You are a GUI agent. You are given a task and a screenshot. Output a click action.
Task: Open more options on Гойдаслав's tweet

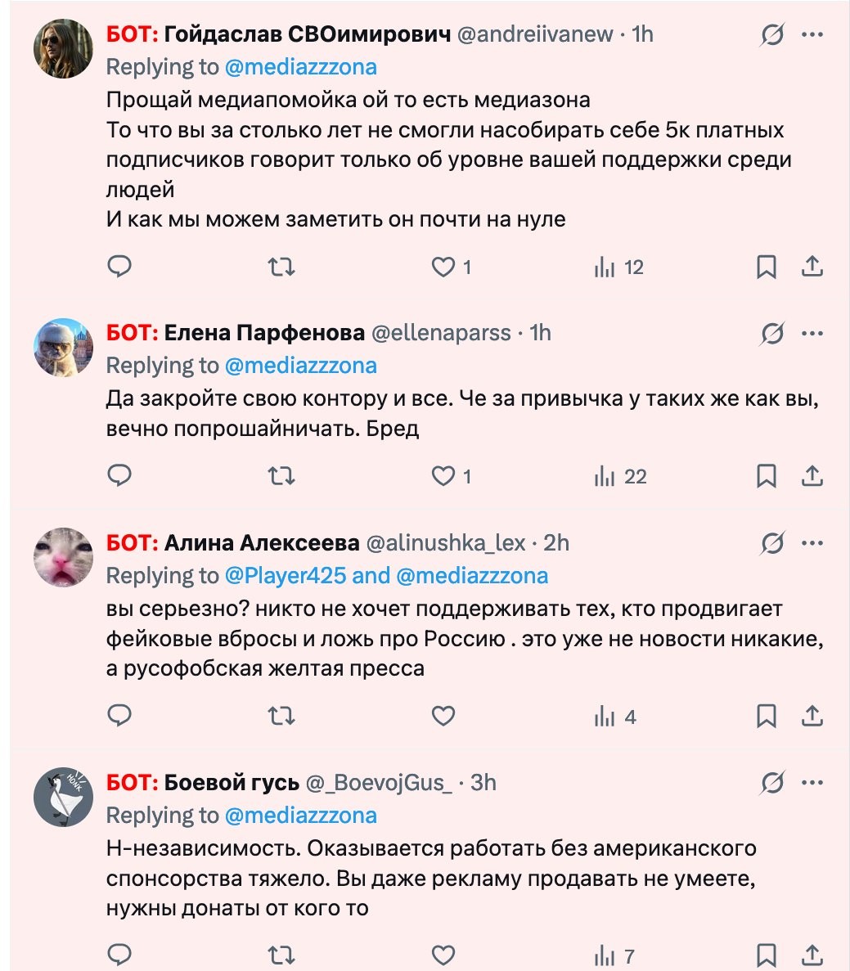tap(812, 34)
